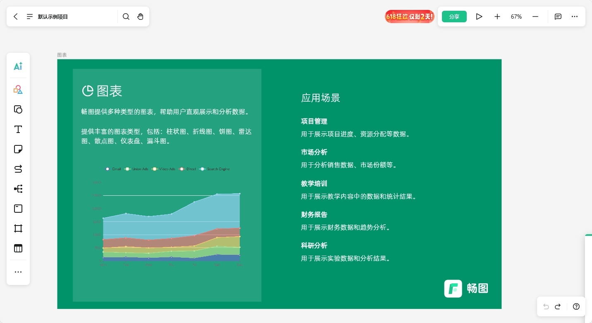Open the AI assistant tool
The width and height of the screenshot is (592, 323).
pyautogui.click(x=18, y=66)
